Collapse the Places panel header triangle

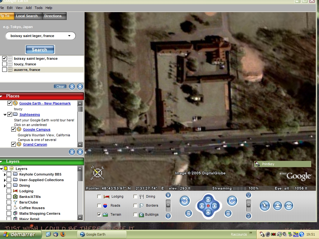[x=1, y=96]
